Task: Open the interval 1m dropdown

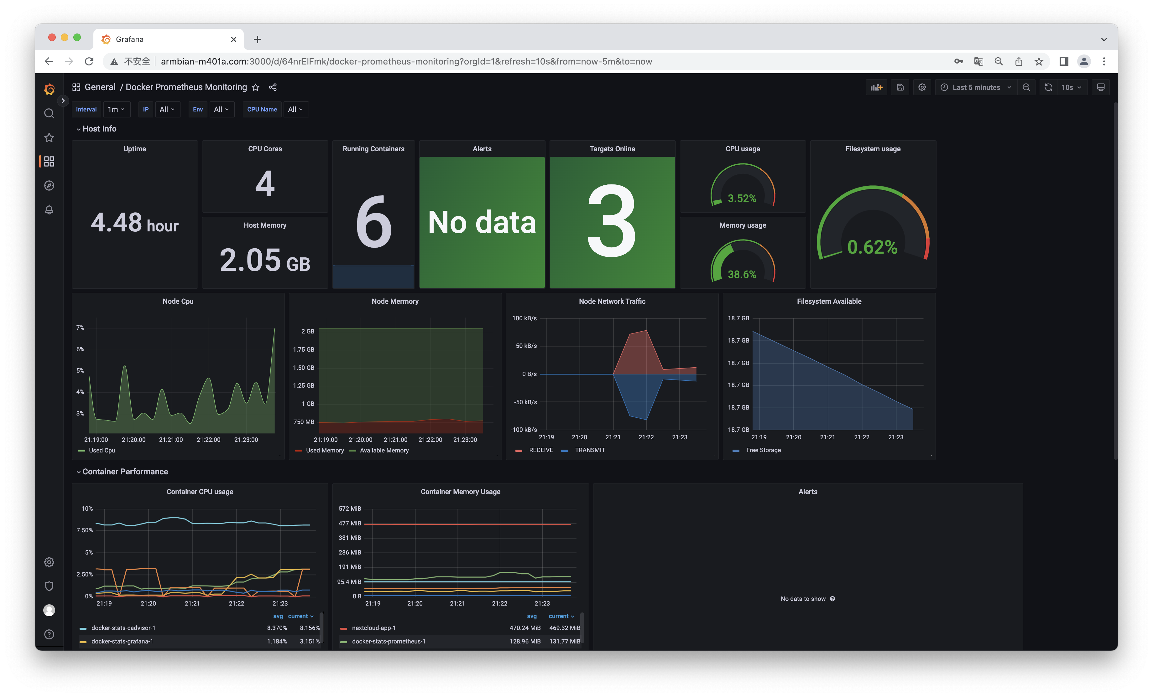Action: pyautogui.click(x=116, y=110)
